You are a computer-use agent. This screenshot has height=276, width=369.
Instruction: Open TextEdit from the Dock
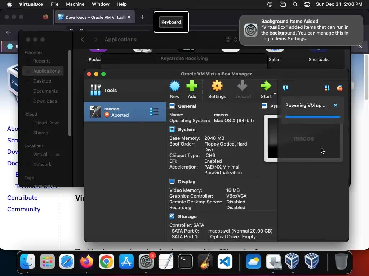pos(166,261)
